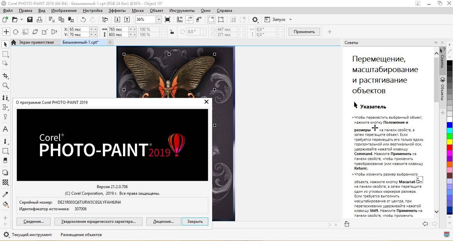Open the zoom level 36% dropdown

tap(159, 20)
